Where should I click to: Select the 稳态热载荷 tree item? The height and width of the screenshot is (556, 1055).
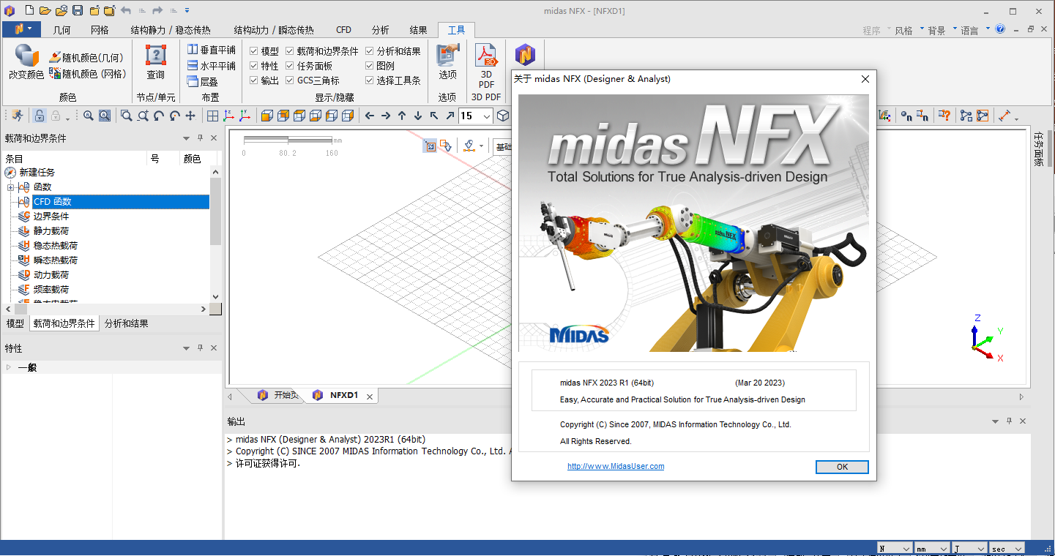pos(56,246)
